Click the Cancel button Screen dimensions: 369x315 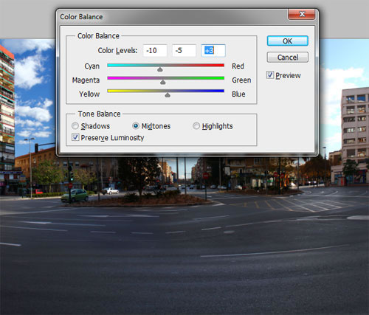[288, 58]
